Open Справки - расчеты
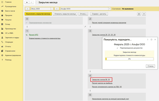Screen dimensions: 159x101 point(99,14)
